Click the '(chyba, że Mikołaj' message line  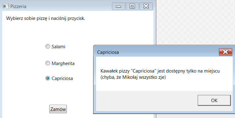point(133,78)
